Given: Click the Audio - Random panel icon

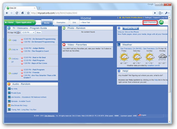Looking at the screenshot, I should 9,84.
